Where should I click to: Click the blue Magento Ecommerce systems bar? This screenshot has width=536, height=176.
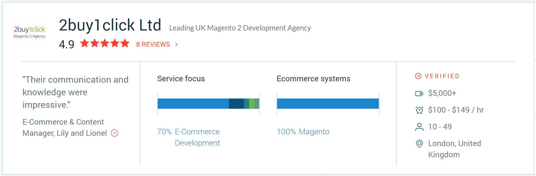pyautogui.click(x=328, y=104)
